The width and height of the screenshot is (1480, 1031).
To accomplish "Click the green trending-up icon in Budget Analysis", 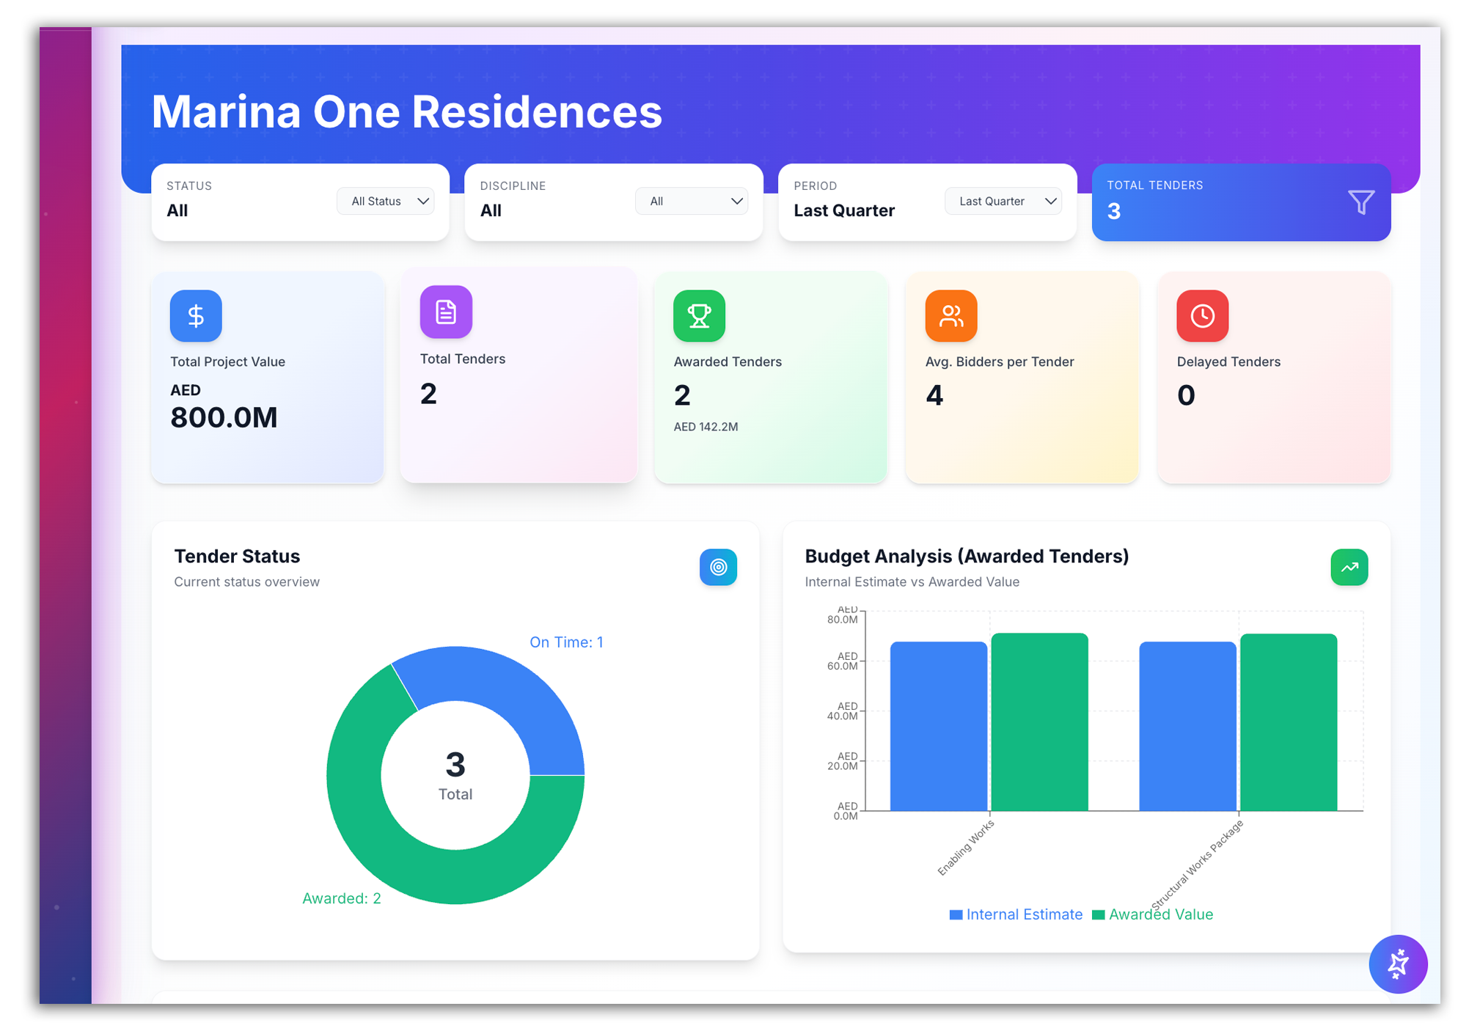I will 1349,567.
